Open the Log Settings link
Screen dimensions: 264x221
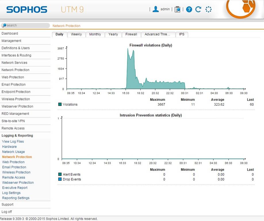pos(11,193)
